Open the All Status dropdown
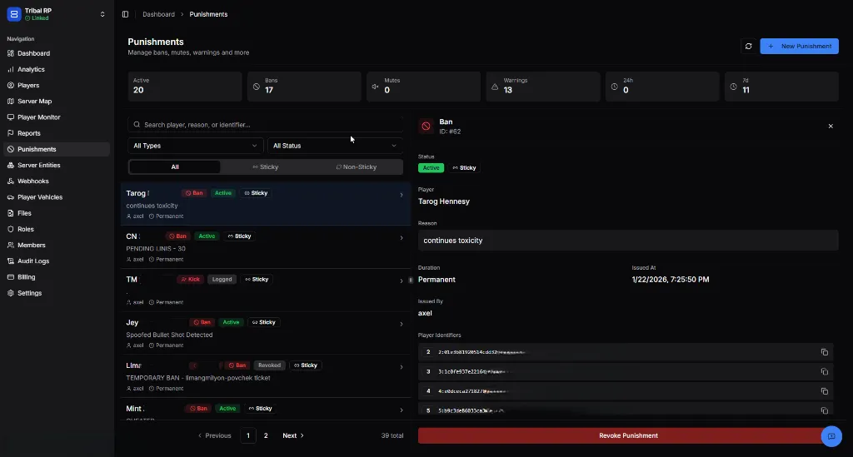The height and width of the screenshot is (457, 853). point(335,146)
